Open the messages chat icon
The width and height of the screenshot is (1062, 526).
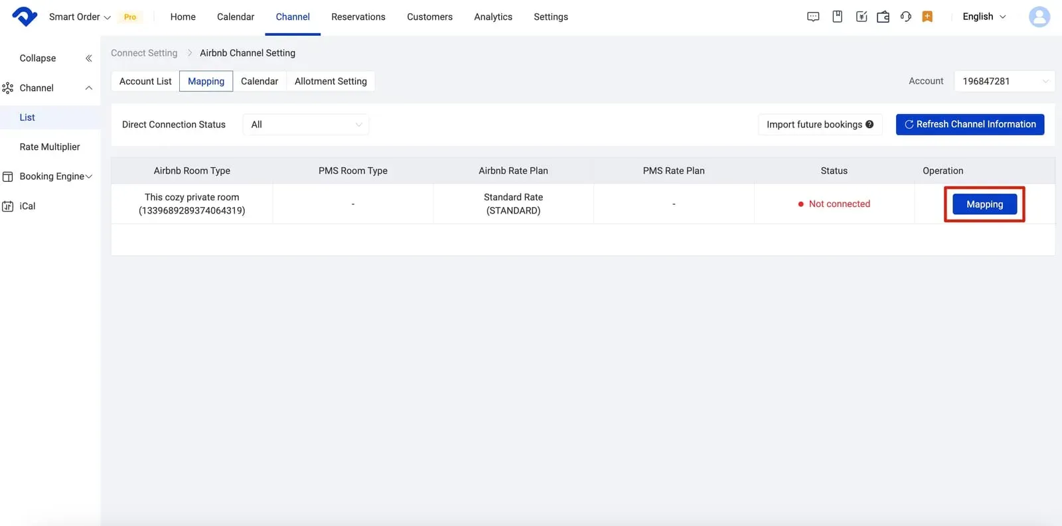coord(813,17)
